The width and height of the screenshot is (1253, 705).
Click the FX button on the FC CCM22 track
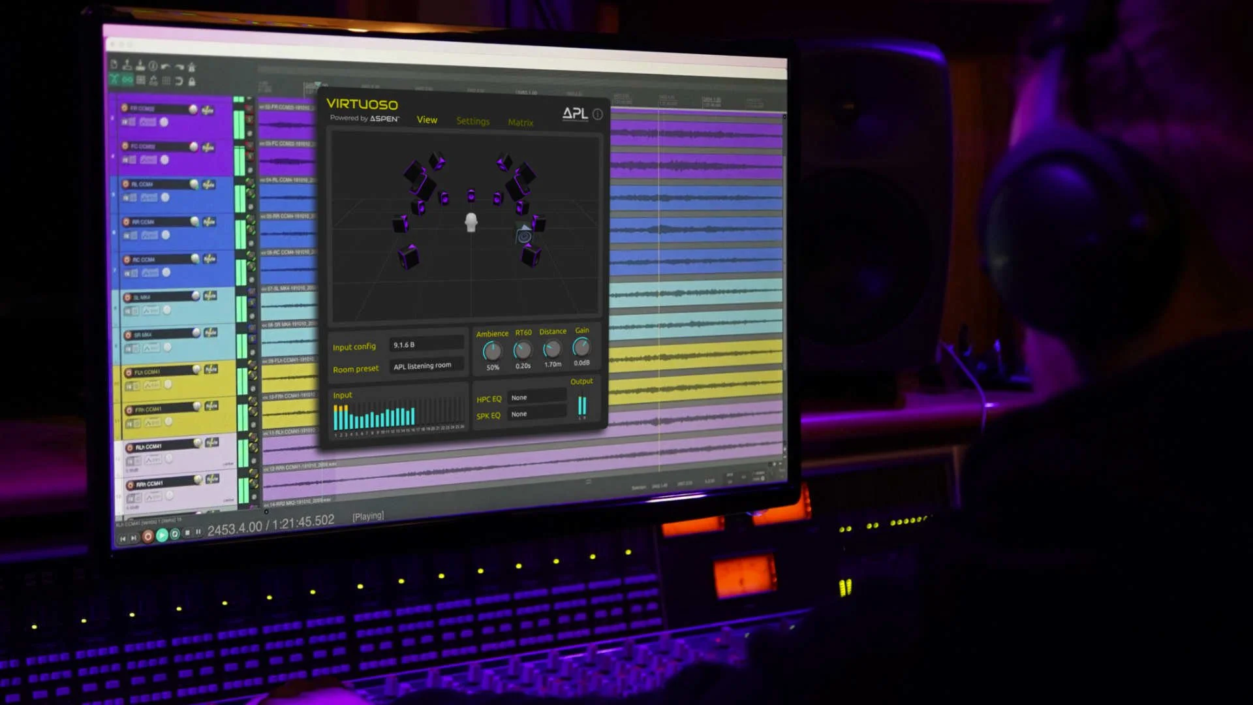point(208,148)
